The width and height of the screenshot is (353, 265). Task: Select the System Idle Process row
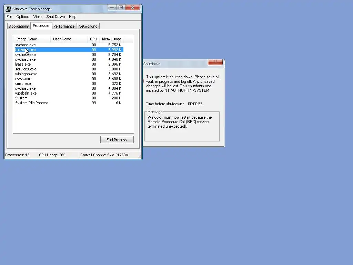coord(69,103)
